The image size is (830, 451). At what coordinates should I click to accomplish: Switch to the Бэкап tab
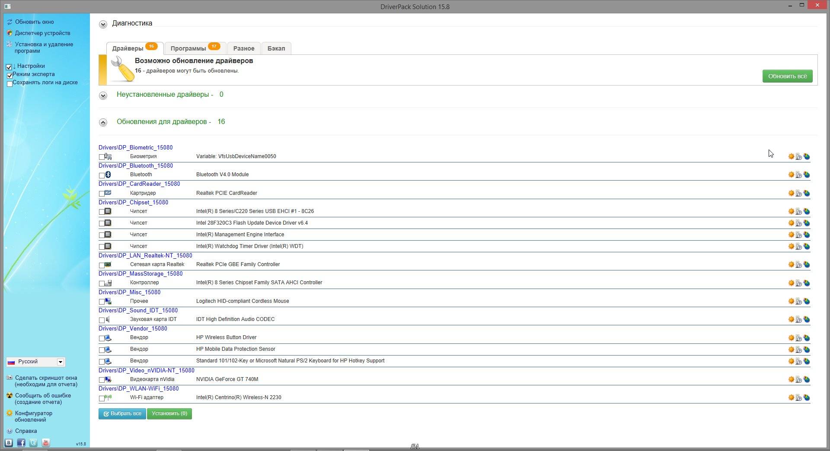pyautogui.click(x=276, y=48)
